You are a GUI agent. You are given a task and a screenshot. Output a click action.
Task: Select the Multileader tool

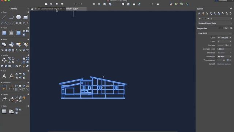(x=4, y=99)
